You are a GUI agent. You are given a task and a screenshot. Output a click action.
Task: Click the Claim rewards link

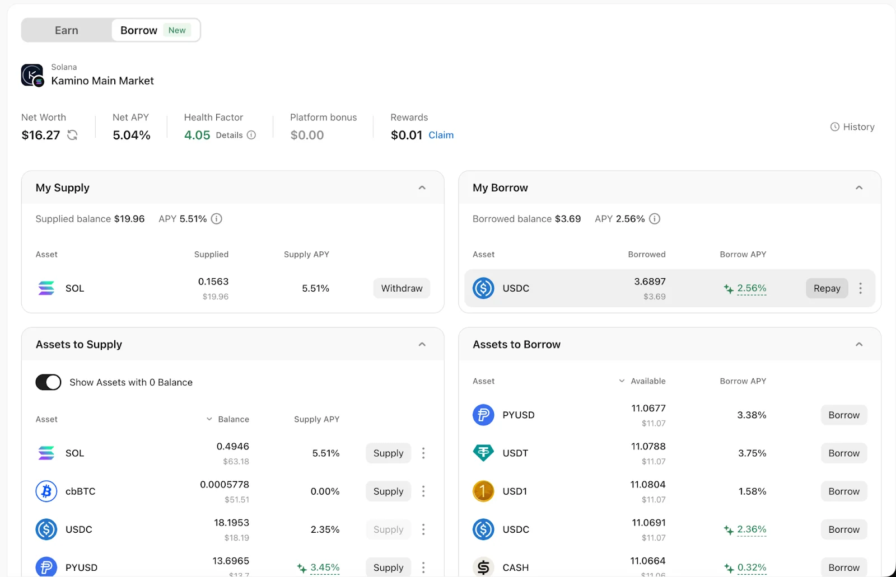(x=441, y=135)
